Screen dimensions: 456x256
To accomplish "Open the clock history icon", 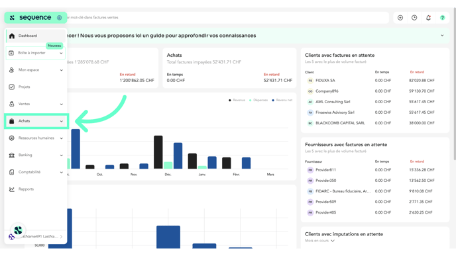I will pos(414,18).
